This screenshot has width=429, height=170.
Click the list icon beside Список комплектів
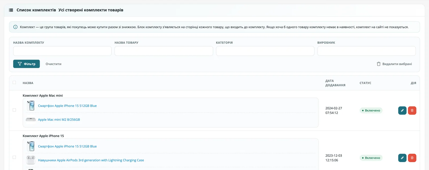point(11,10)
